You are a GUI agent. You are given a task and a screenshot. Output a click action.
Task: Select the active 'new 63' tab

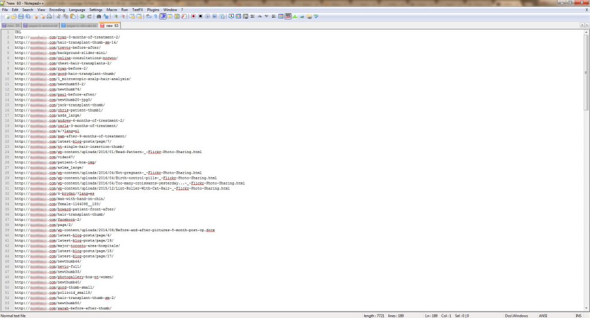[109, 25]
